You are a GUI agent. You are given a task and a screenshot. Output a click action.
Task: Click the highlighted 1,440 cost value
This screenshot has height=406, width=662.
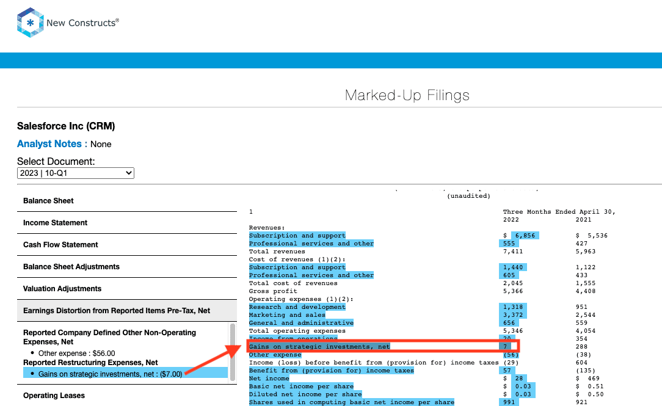[x=512, y=267]
